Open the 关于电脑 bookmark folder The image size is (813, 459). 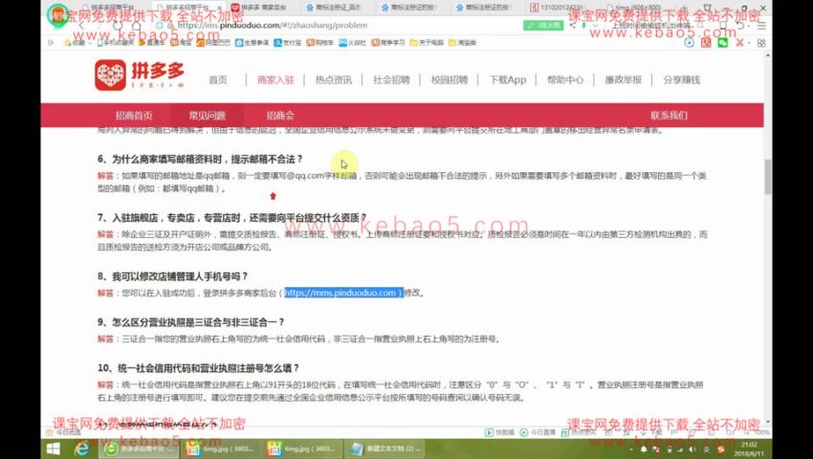(427, 42)
